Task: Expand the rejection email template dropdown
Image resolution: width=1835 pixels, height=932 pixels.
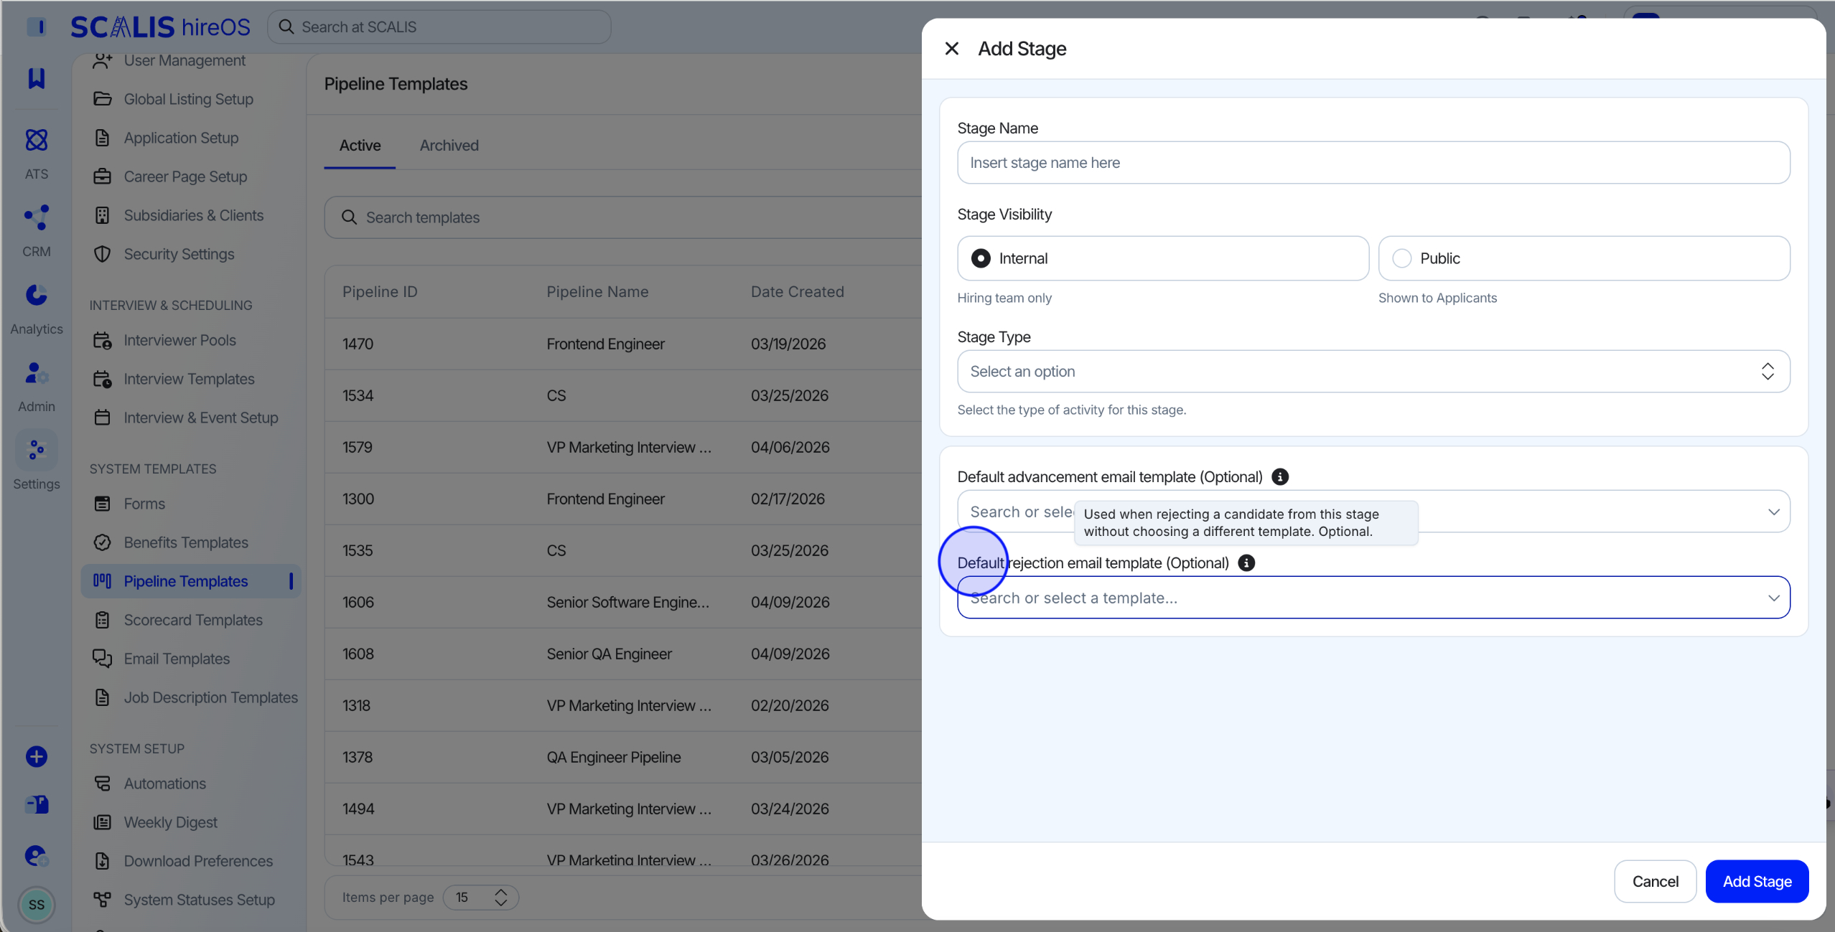Action: click(x=1373, y=598)
